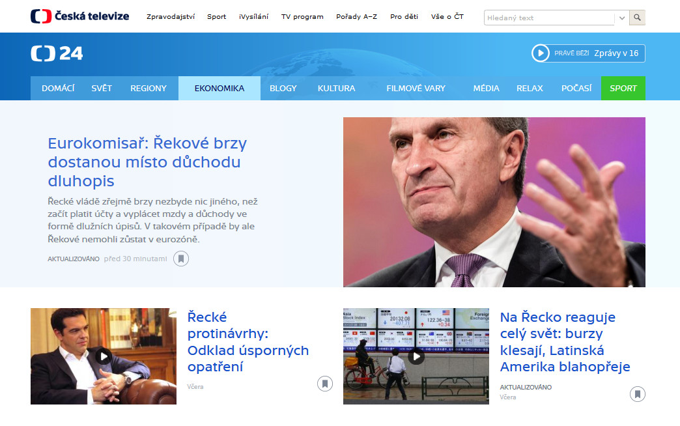Click the eurokomisař portrait photo
Viewport: 680px width, 426px height.
click(x=494, y=202)
